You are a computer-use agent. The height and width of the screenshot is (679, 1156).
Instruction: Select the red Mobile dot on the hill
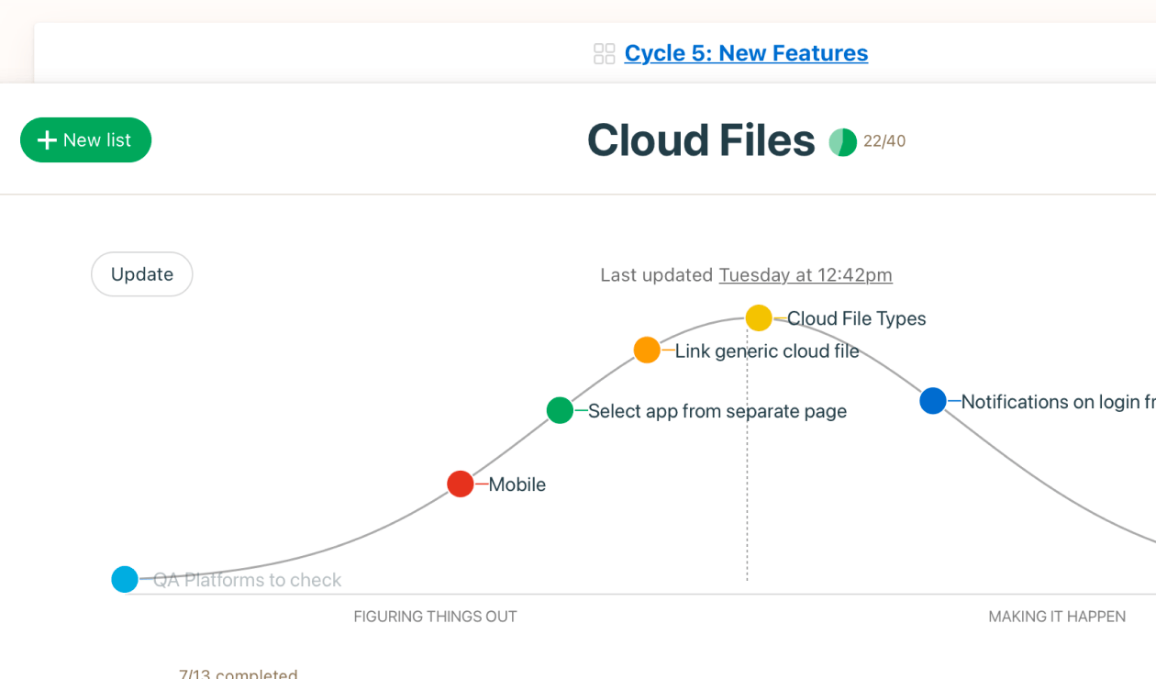460,484
